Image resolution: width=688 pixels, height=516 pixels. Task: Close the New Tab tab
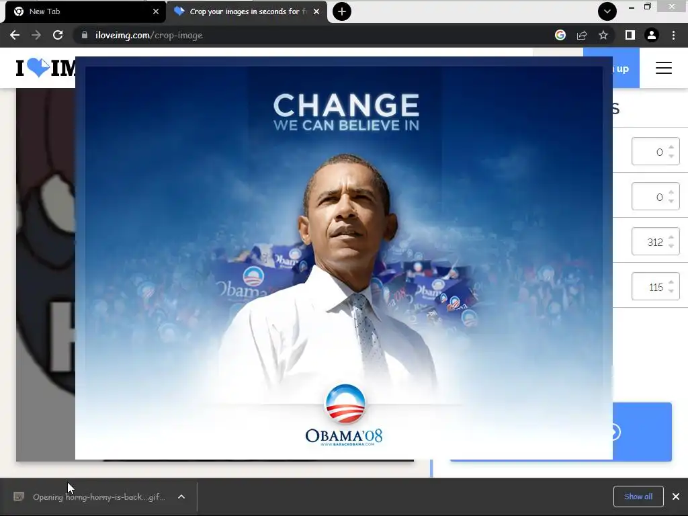(x=156, y=11)
